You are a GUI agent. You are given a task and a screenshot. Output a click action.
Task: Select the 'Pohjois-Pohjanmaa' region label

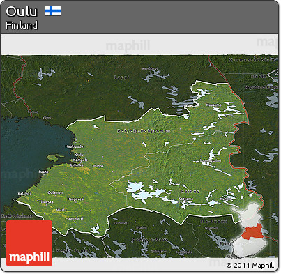[144, 131]
